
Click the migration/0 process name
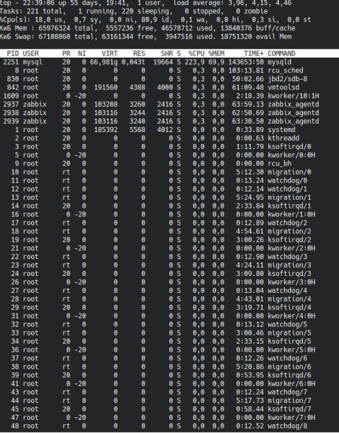tap(290, 172)
